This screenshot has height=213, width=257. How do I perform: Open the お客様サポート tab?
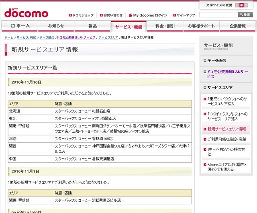click(x=201, y=26)
